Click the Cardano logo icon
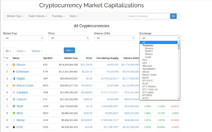The height and width of the screenshot is (132, 212). pyautogui.click(x=14, y=92)
